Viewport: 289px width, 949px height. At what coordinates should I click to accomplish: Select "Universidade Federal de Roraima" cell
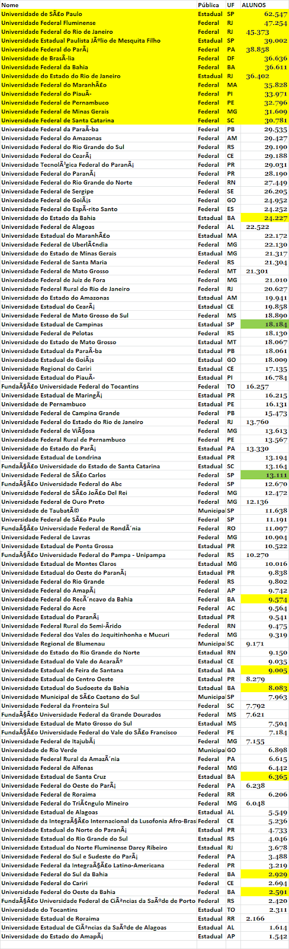click(49, 795)
